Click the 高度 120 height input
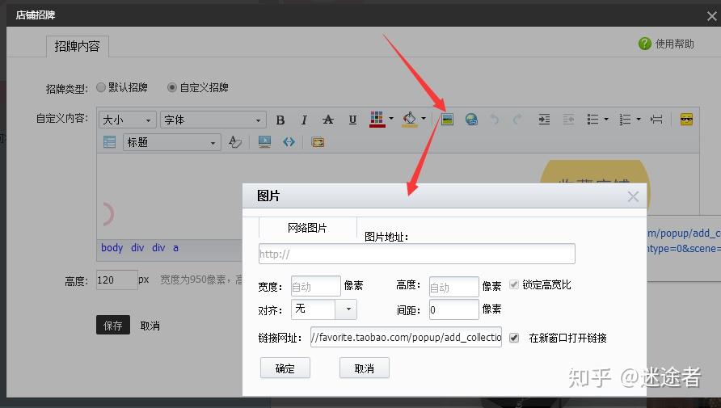Image resolution: width=721 pixels, height=408 pixels. (x=116, y=280)
